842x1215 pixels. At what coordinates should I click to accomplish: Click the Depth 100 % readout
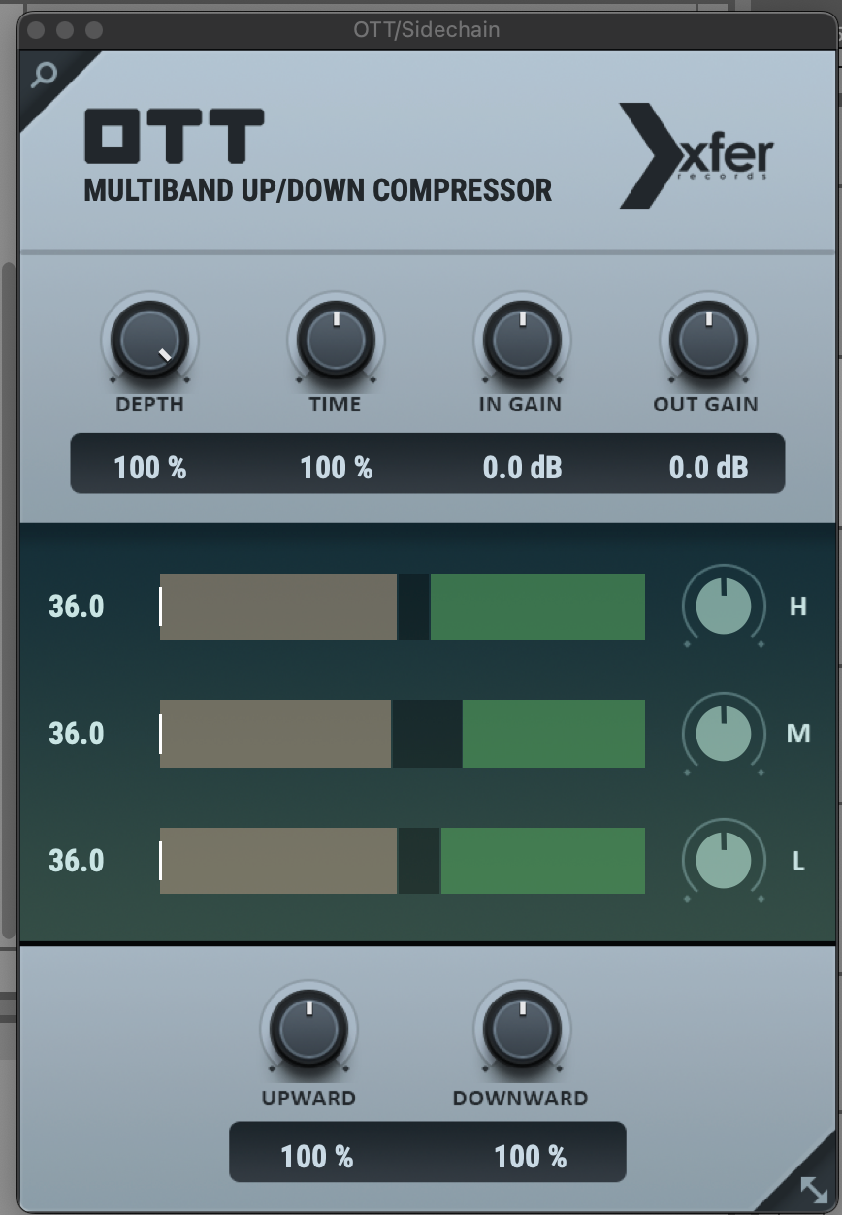[150, 468]
